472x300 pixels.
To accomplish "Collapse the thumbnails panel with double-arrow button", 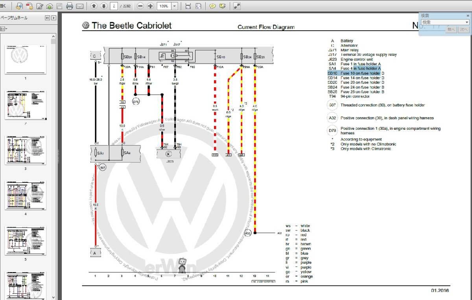I will tap(48, 18).
